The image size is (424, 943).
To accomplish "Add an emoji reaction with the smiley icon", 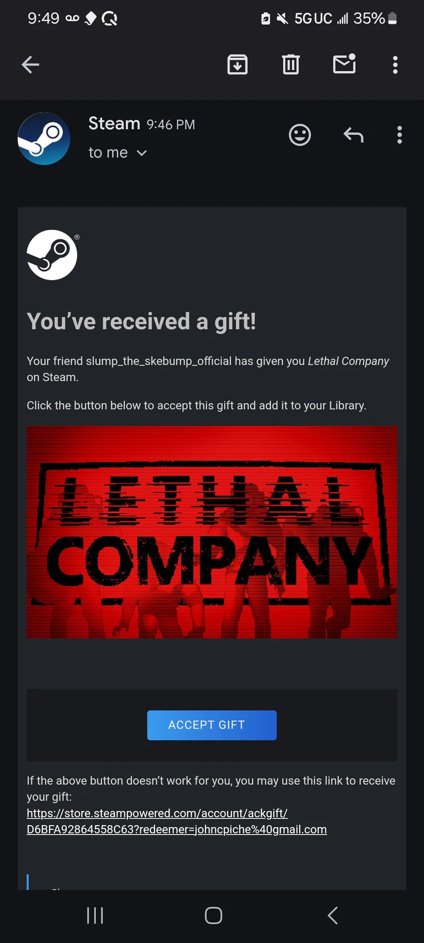I will (300, 135).
